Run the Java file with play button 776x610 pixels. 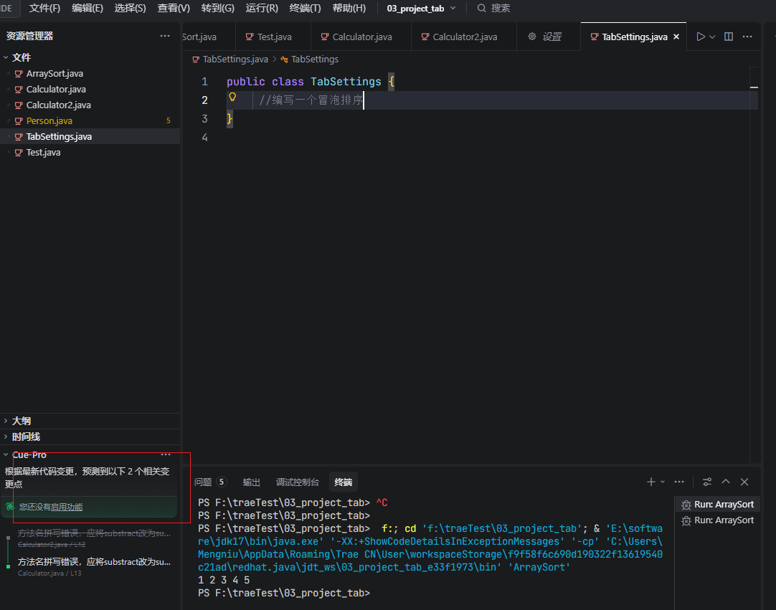tap(700, 37)
